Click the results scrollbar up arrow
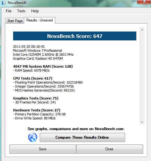 142,30
